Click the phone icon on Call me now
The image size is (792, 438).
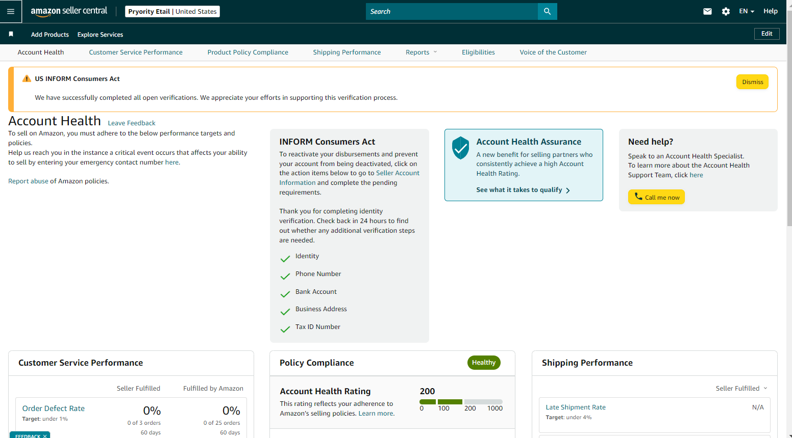click(638, 196)
